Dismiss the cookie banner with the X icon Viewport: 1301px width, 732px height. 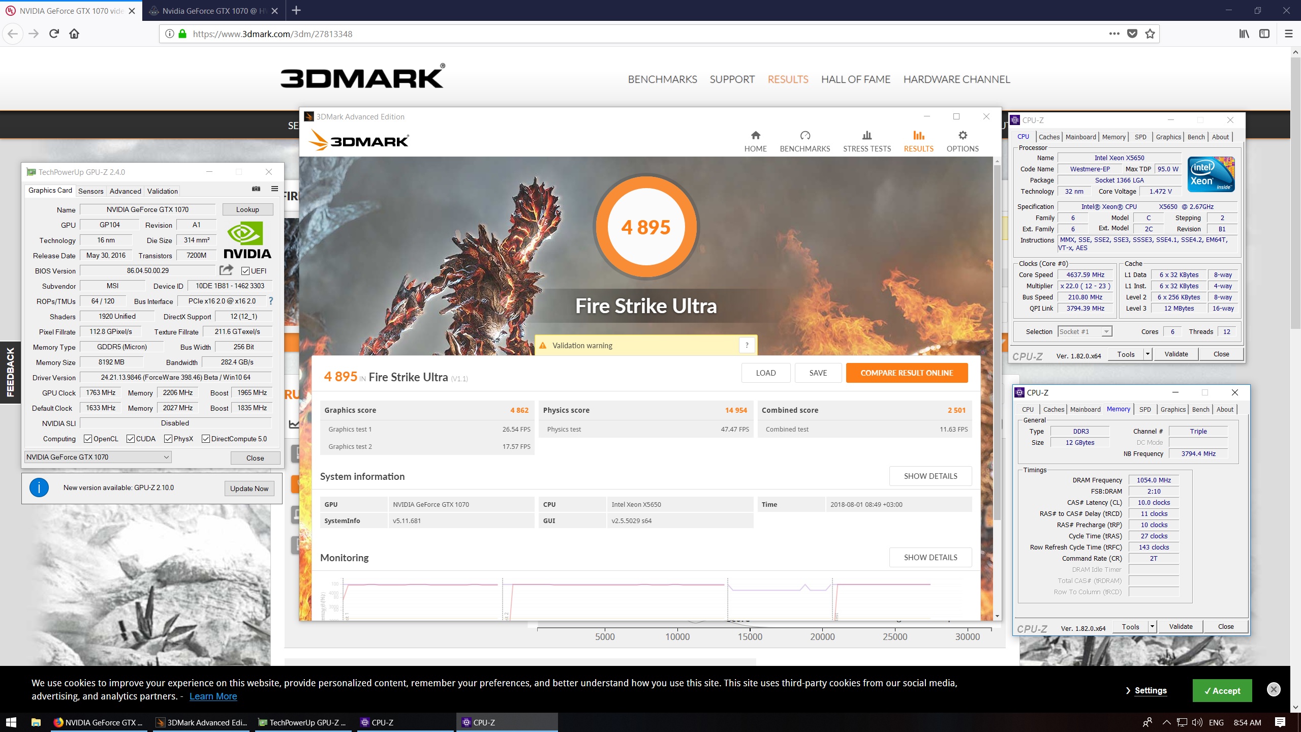(1274, 689)
